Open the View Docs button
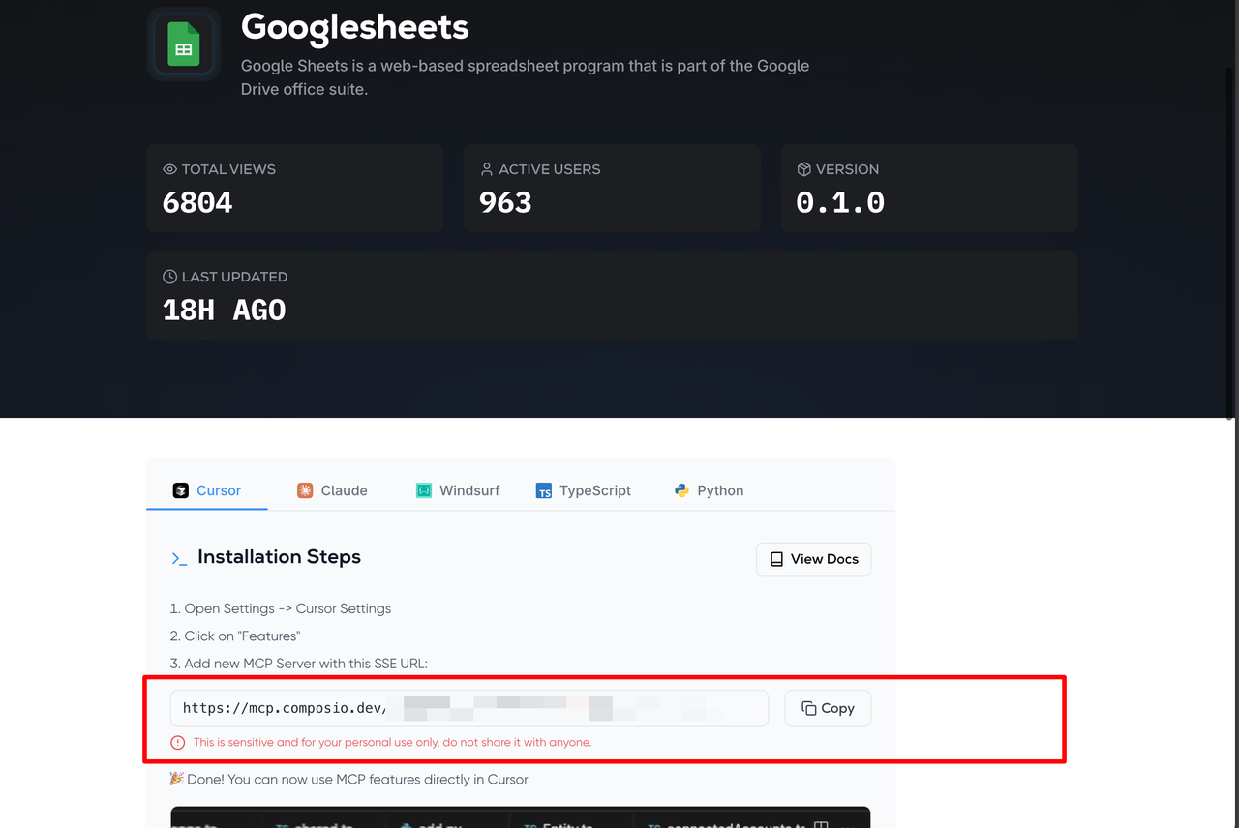Viewport: 1239px width, 828px height. pyautogui.click(x=813, y=559)
